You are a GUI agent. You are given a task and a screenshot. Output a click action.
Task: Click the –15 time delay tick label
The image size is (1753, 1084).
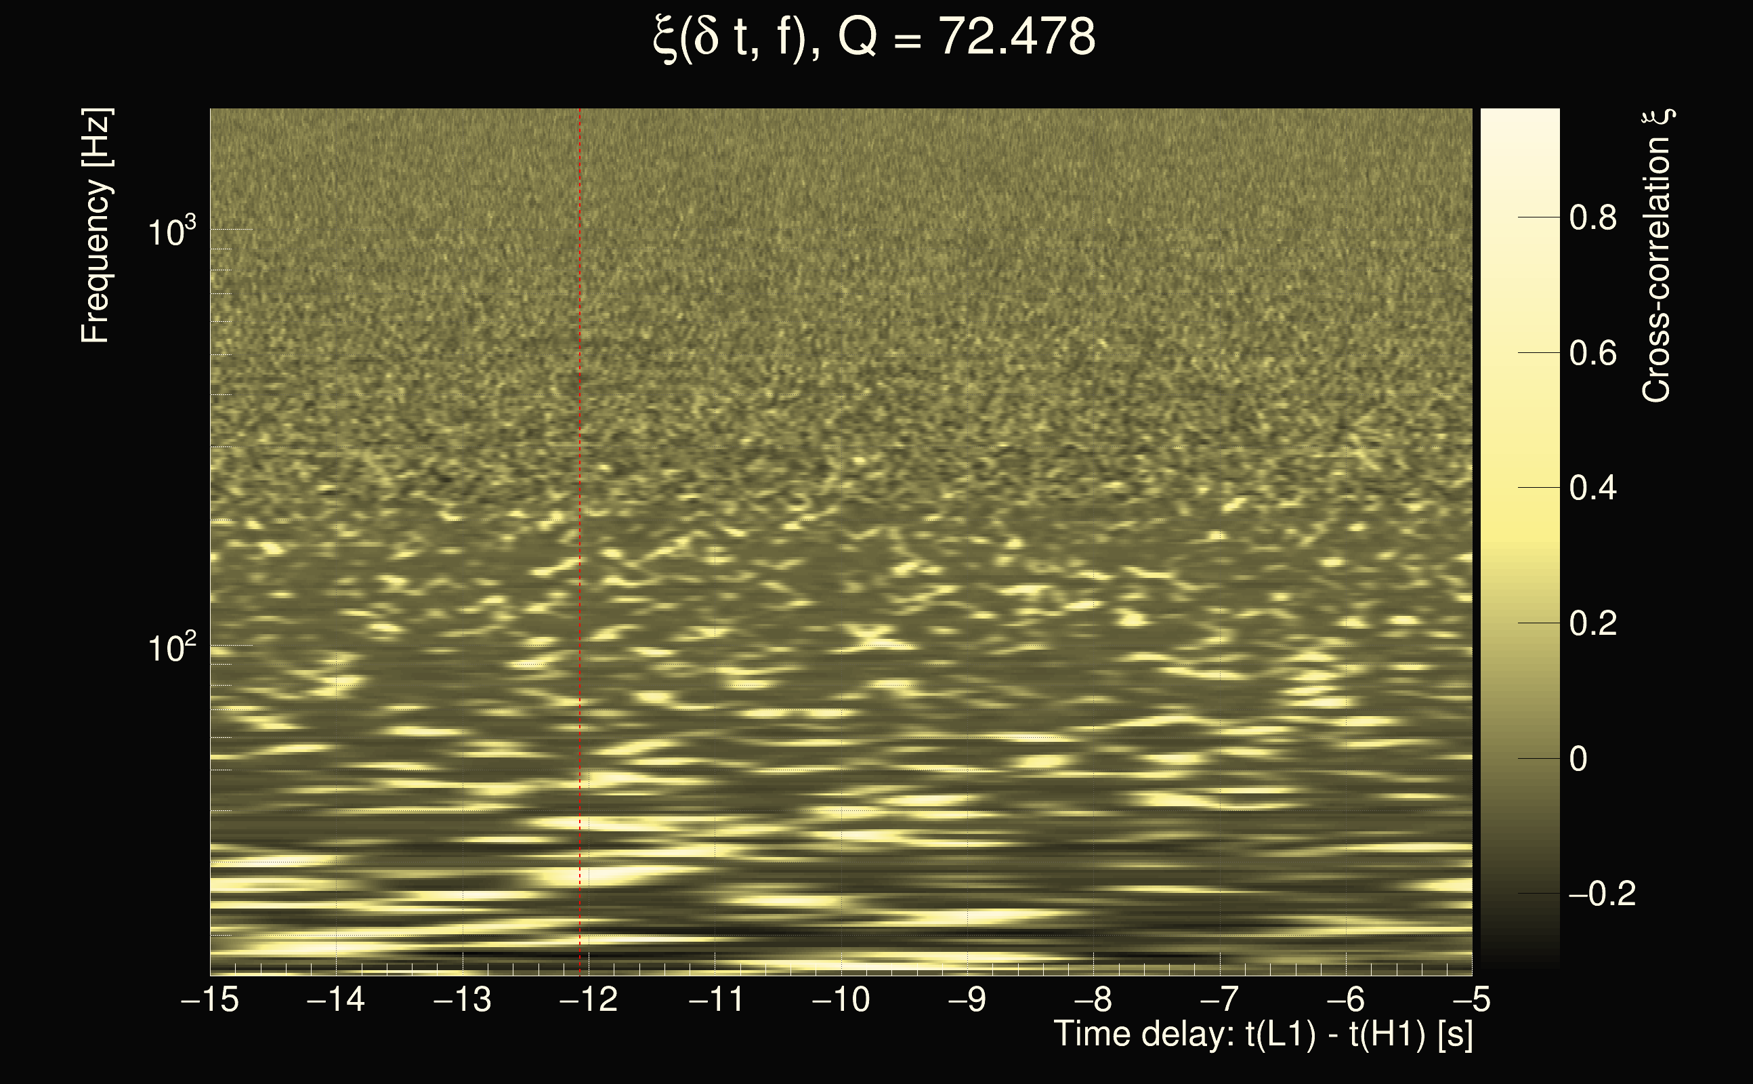coord(210,999)
